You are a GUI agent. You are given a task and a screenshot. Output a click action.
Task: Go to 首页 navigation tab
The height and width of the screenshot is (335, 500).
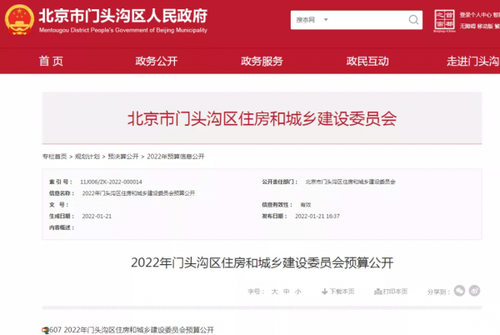pos(51,61)
